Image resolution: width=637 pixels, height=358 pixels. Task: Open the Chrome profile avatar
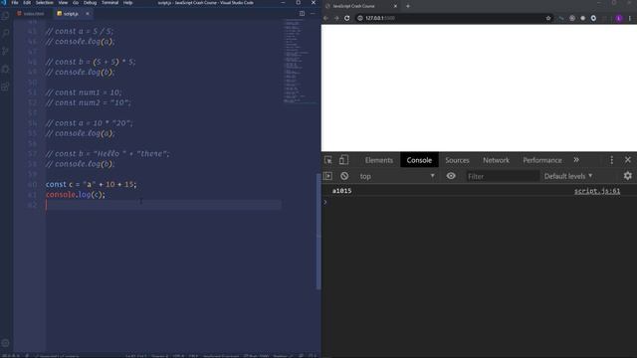coord(619,18)
